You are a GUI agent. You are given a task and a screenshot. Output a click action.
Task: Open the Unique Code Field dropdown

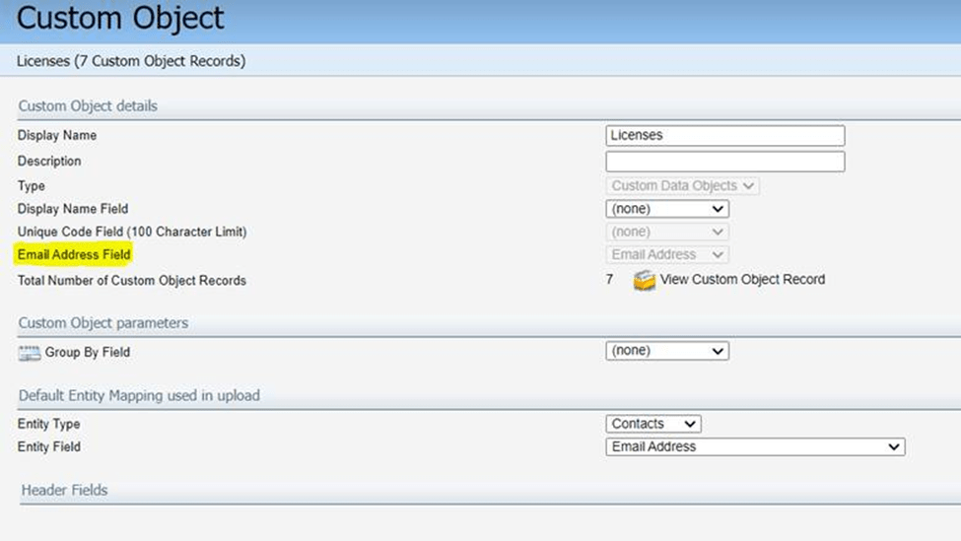pos(667,233)
